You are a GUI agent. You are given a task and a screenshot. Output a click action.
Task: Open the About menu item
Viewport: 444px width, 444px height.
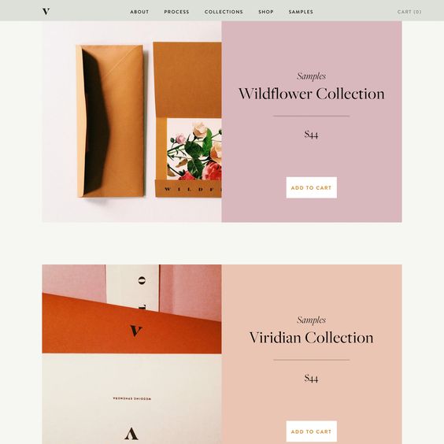[x=139, y=12]
